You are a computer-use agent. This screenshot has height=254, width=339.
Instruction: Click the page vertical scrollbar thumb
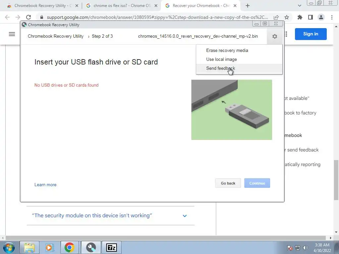pyautogui.click(x=336, y=180)
